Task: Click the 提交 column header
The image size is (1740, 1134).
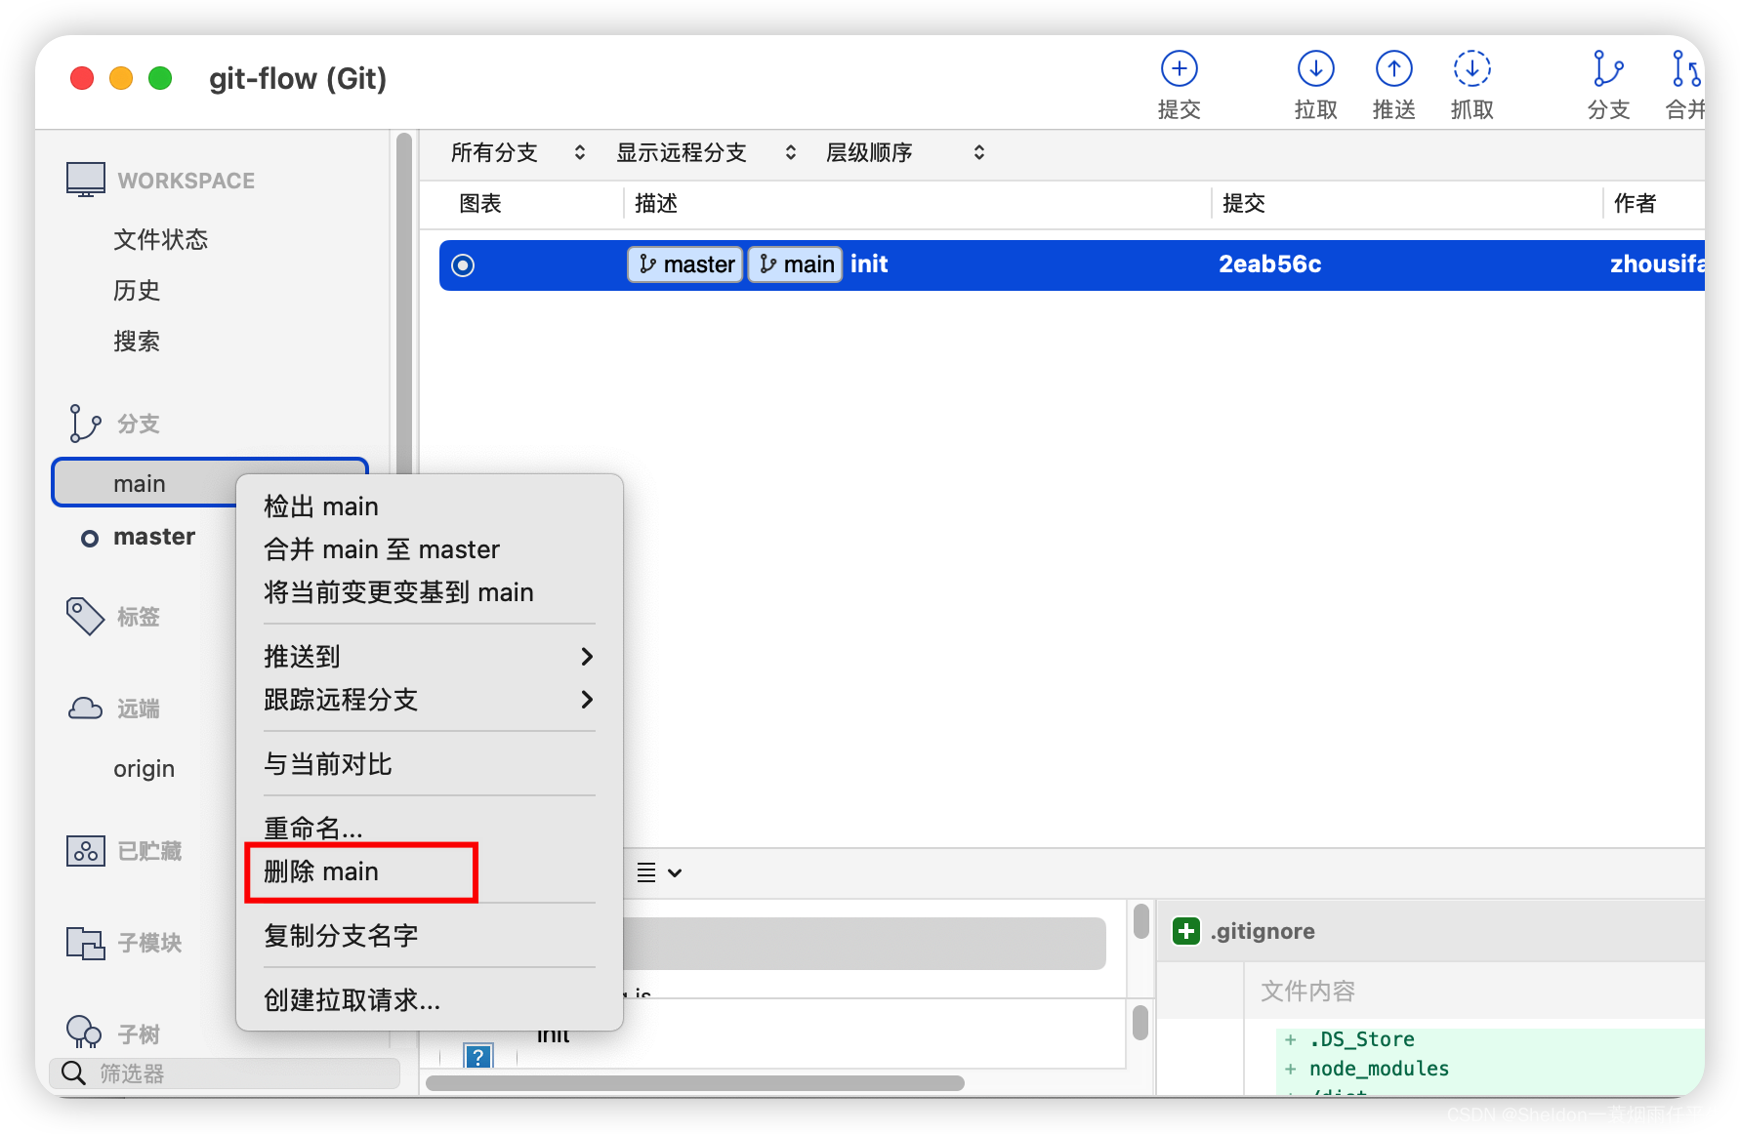Action: (1244, 203)
